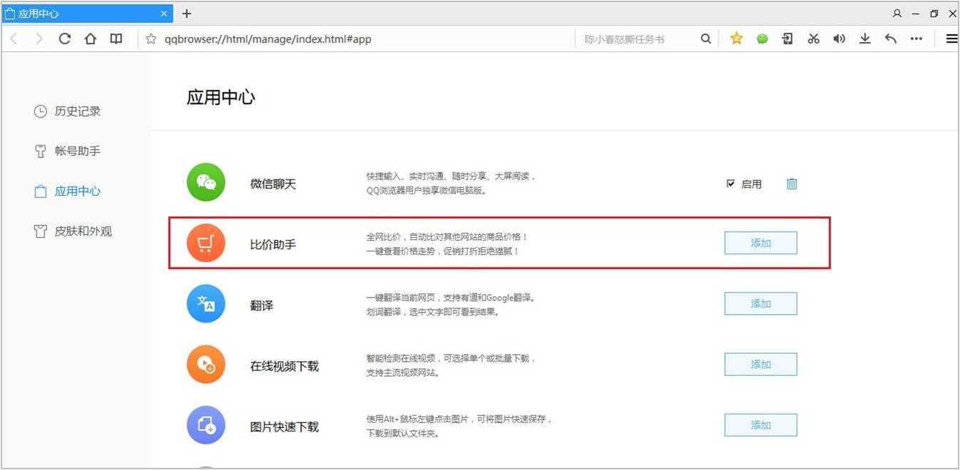Close the 应用中心 tab

pyautogui.click(x=165, y=14)
